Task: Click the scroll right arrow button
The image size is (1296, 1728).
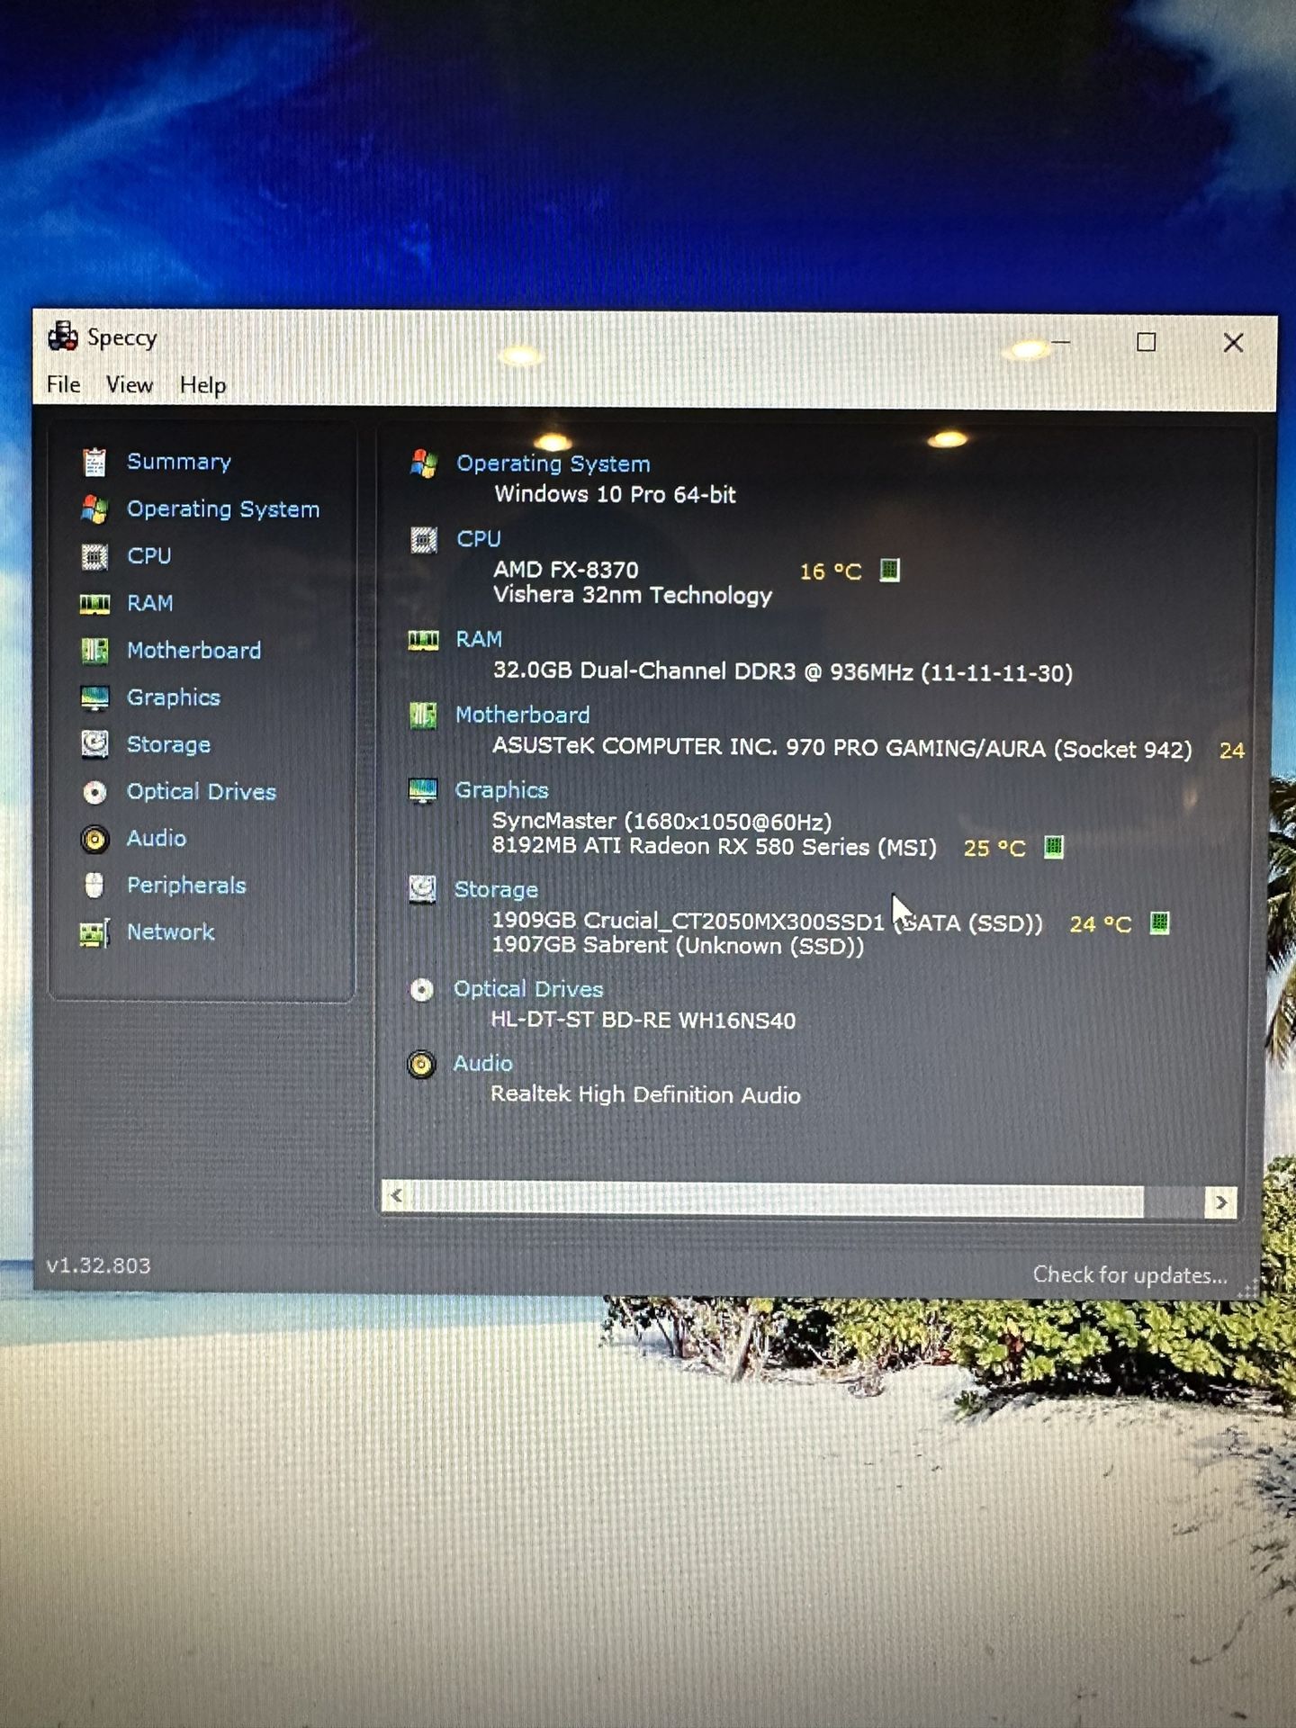Action: point(1220,1202)
